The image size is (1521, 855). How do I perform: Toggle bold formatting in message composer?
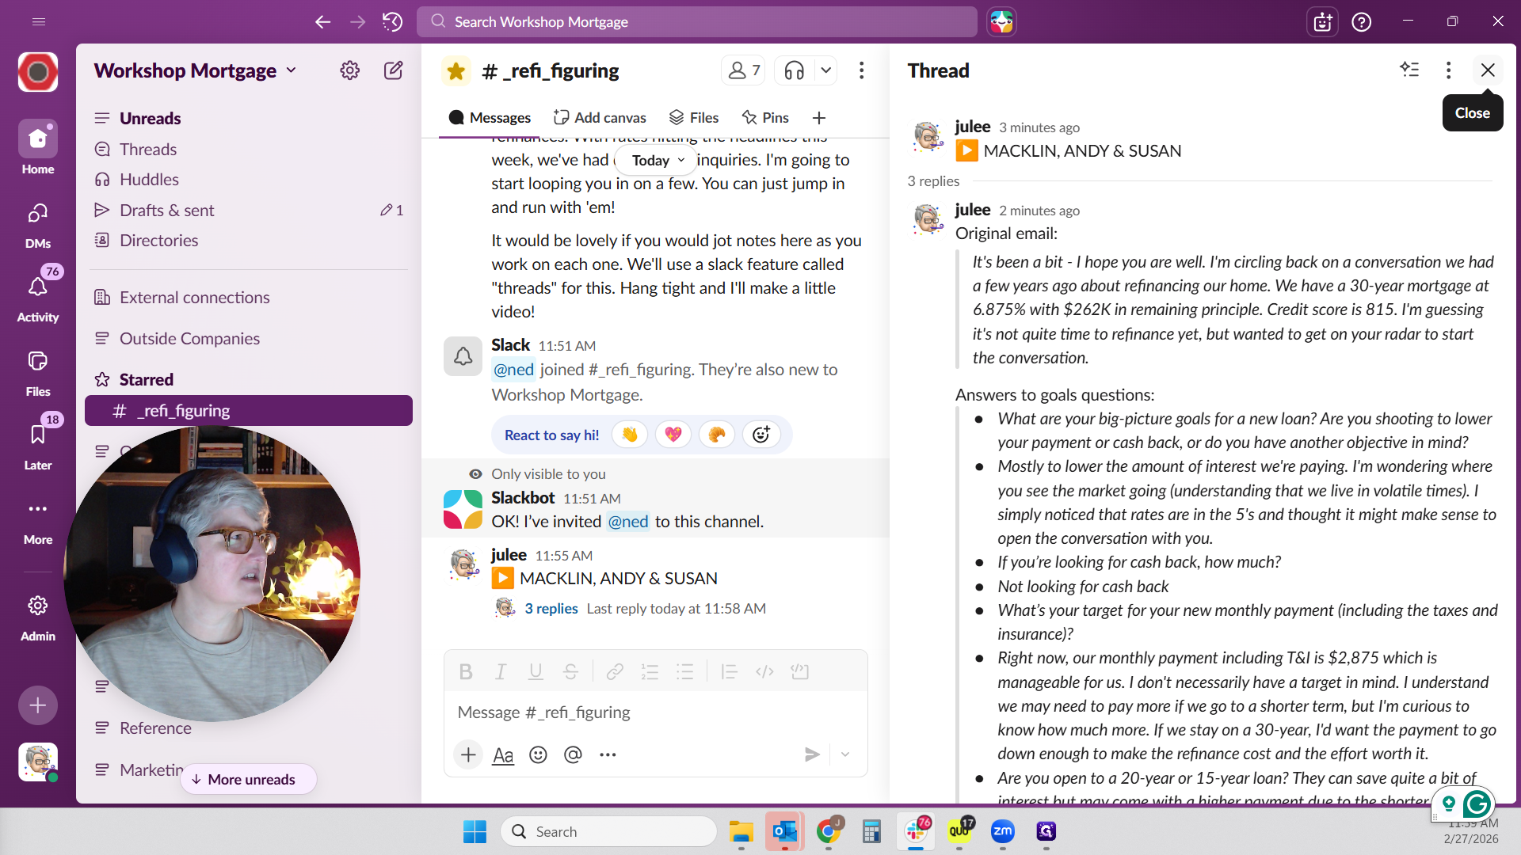(466, 672)
